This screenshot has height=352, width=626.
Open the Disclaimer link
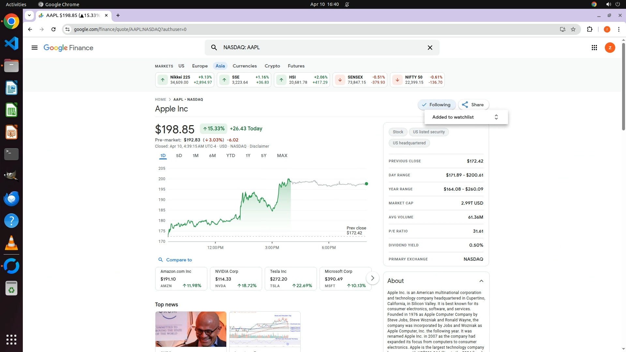(x=259, y=146)
